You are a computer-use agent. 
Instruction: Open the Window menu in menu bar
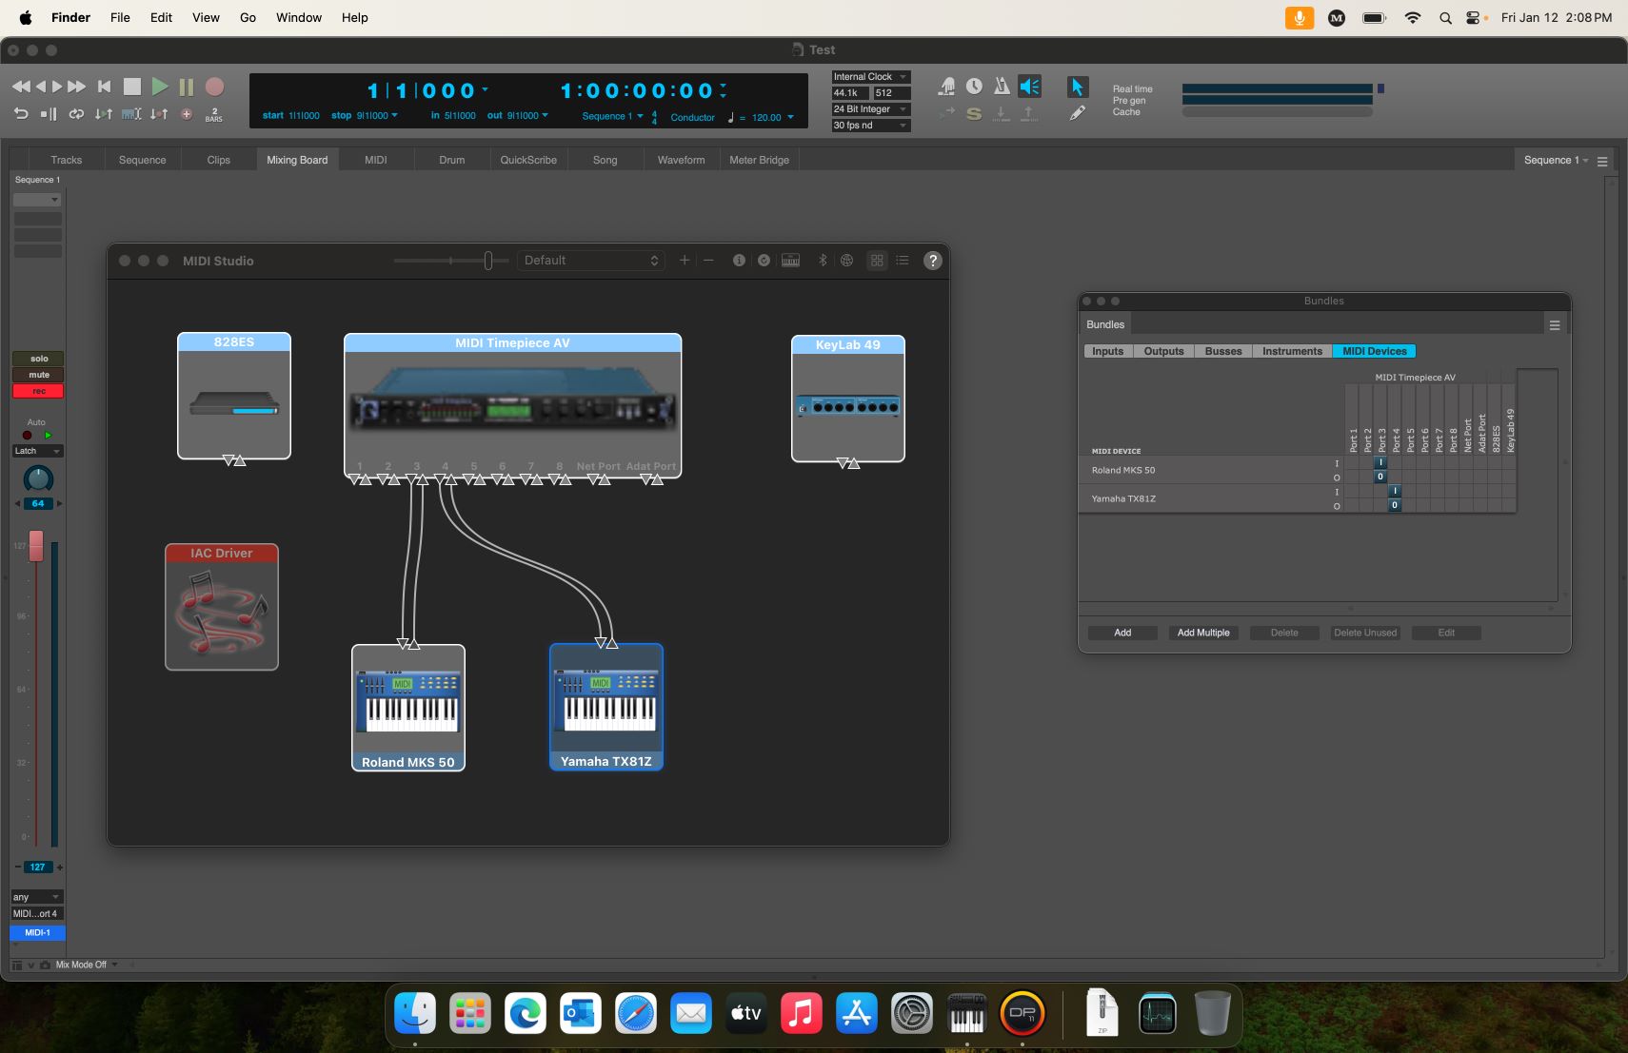[x=299, y=17]
